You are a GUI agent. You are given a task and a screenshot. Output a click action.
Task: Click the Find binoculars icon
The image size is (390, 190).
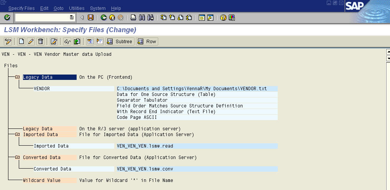coord(142,18)
